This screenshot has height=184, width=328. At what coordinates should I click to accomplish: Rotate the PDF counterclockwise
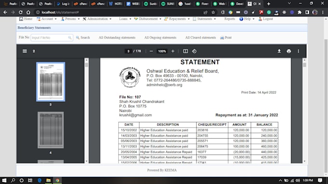194,51
